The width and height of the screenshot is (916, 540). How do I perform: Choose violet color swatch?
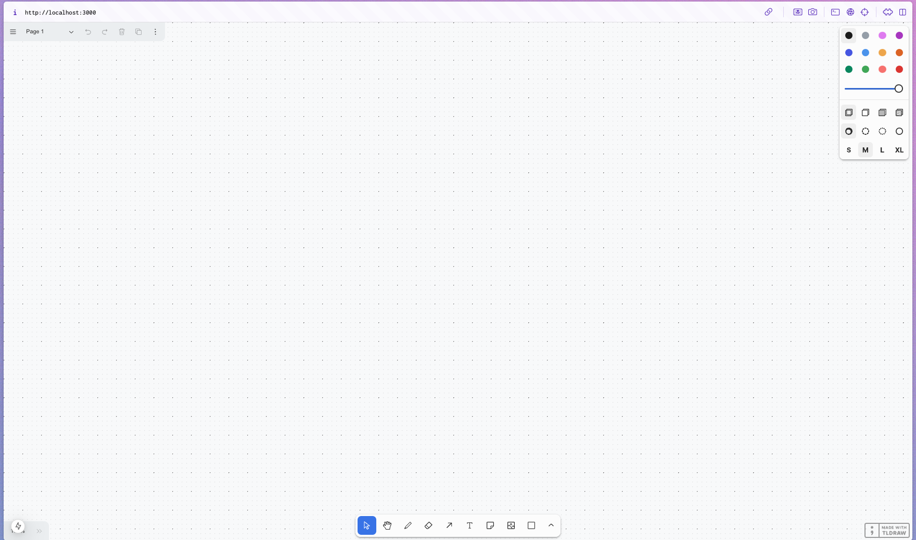click(899, 35)
